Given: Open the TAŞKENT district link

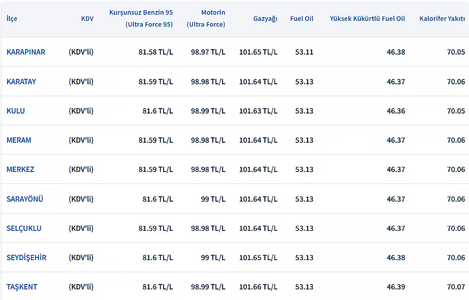Looking at the screenshot, I should click(22, 287).
